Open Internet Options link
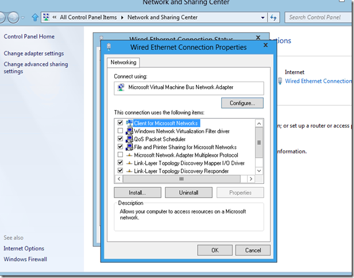 click(x=24, y=249)
